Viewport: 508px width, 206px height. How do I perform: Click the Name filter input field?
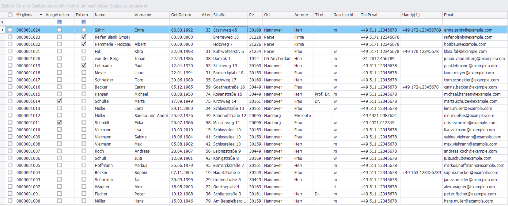coord(113,22)
